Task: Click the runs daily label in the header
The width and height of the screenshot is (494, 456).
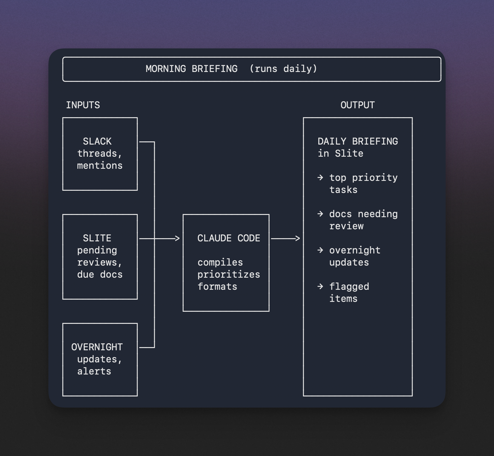Action: 284,69
